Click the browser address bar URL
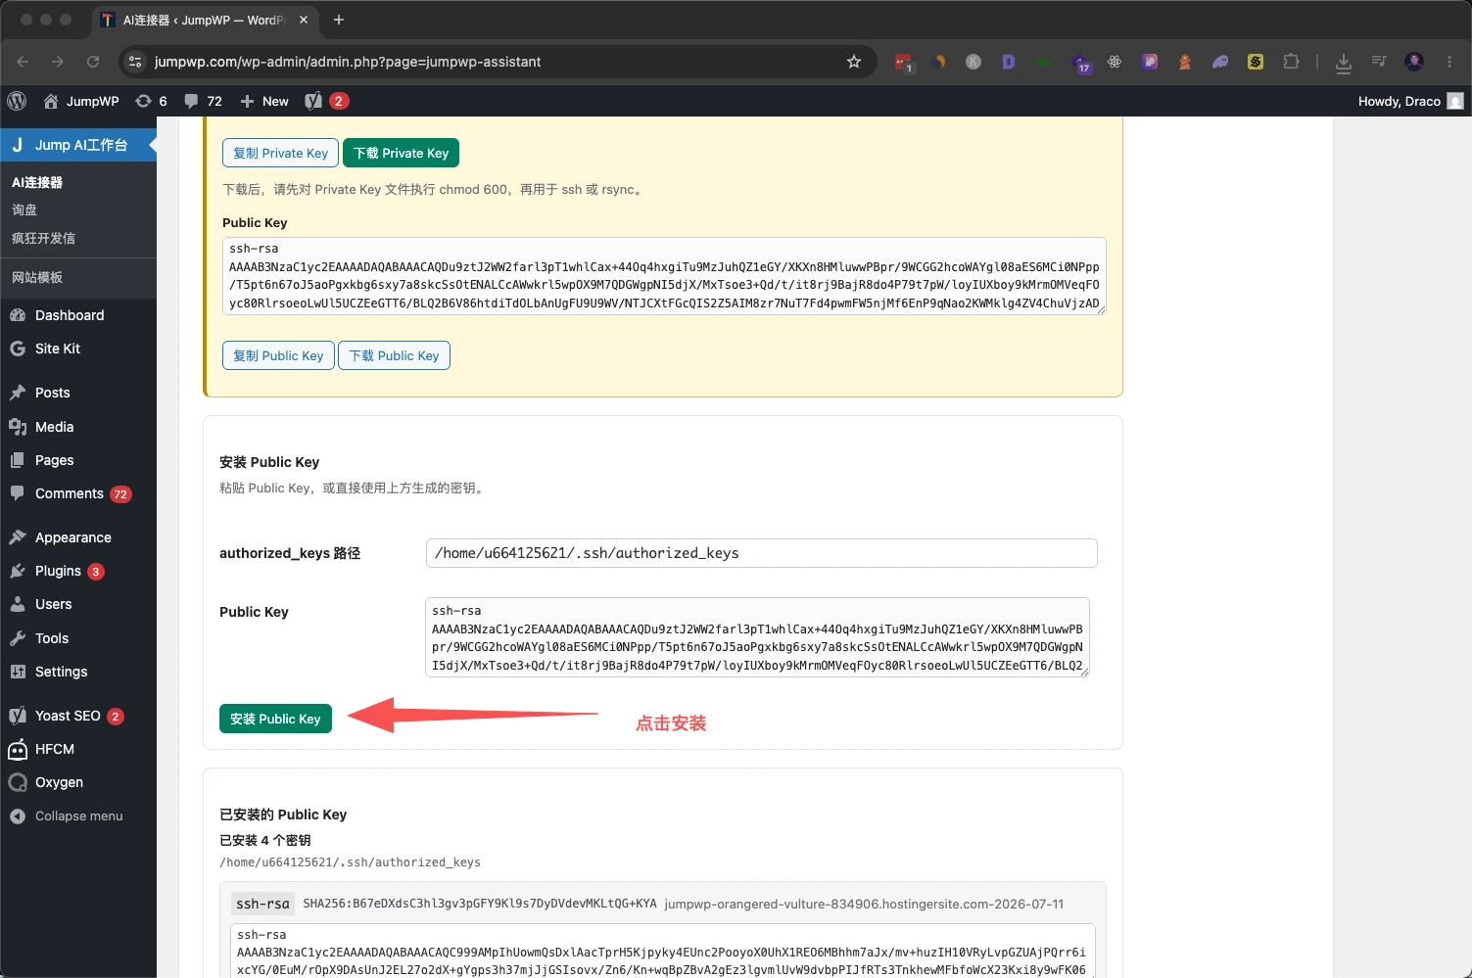The width and height of the screenshot is (1472, 978). (x=348, y=62)
